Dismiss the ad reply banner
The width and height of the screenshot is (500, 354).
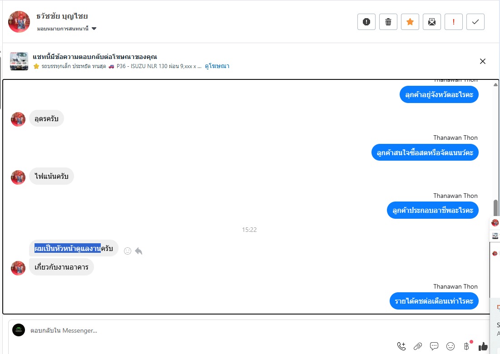483,61
